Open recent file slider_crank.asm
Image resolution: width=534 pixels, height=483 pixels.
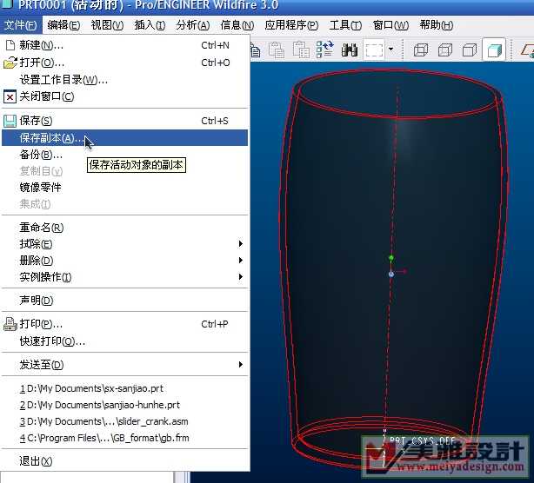tap(124, 421)
